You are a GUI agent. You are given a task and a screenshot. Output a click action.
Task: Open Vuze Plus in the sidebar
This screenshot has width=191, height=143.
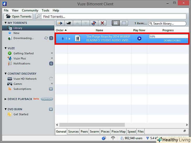20,58
